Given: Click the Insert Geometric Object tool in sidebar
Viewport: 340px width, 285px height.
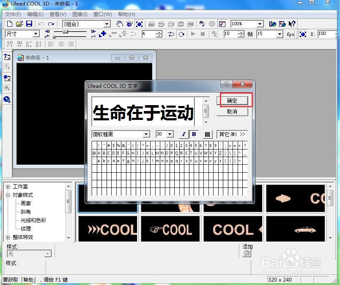Looking at the screenshot, I should pos(7,99).
